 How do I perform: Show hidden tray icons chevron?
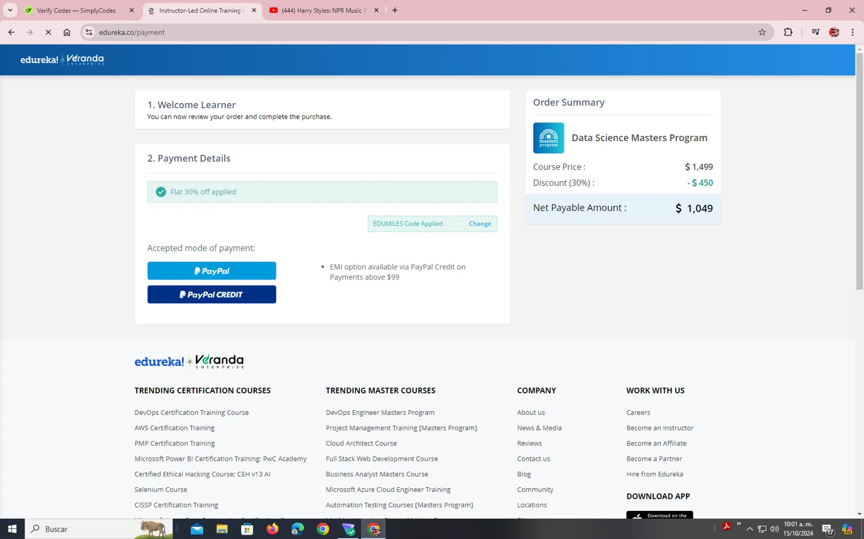coord(749,529)
